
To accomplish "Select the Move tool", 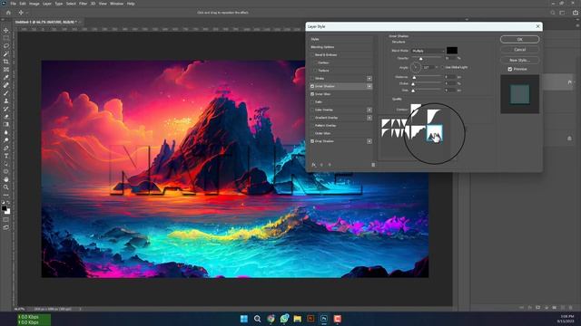I will [x=6, y=30].
